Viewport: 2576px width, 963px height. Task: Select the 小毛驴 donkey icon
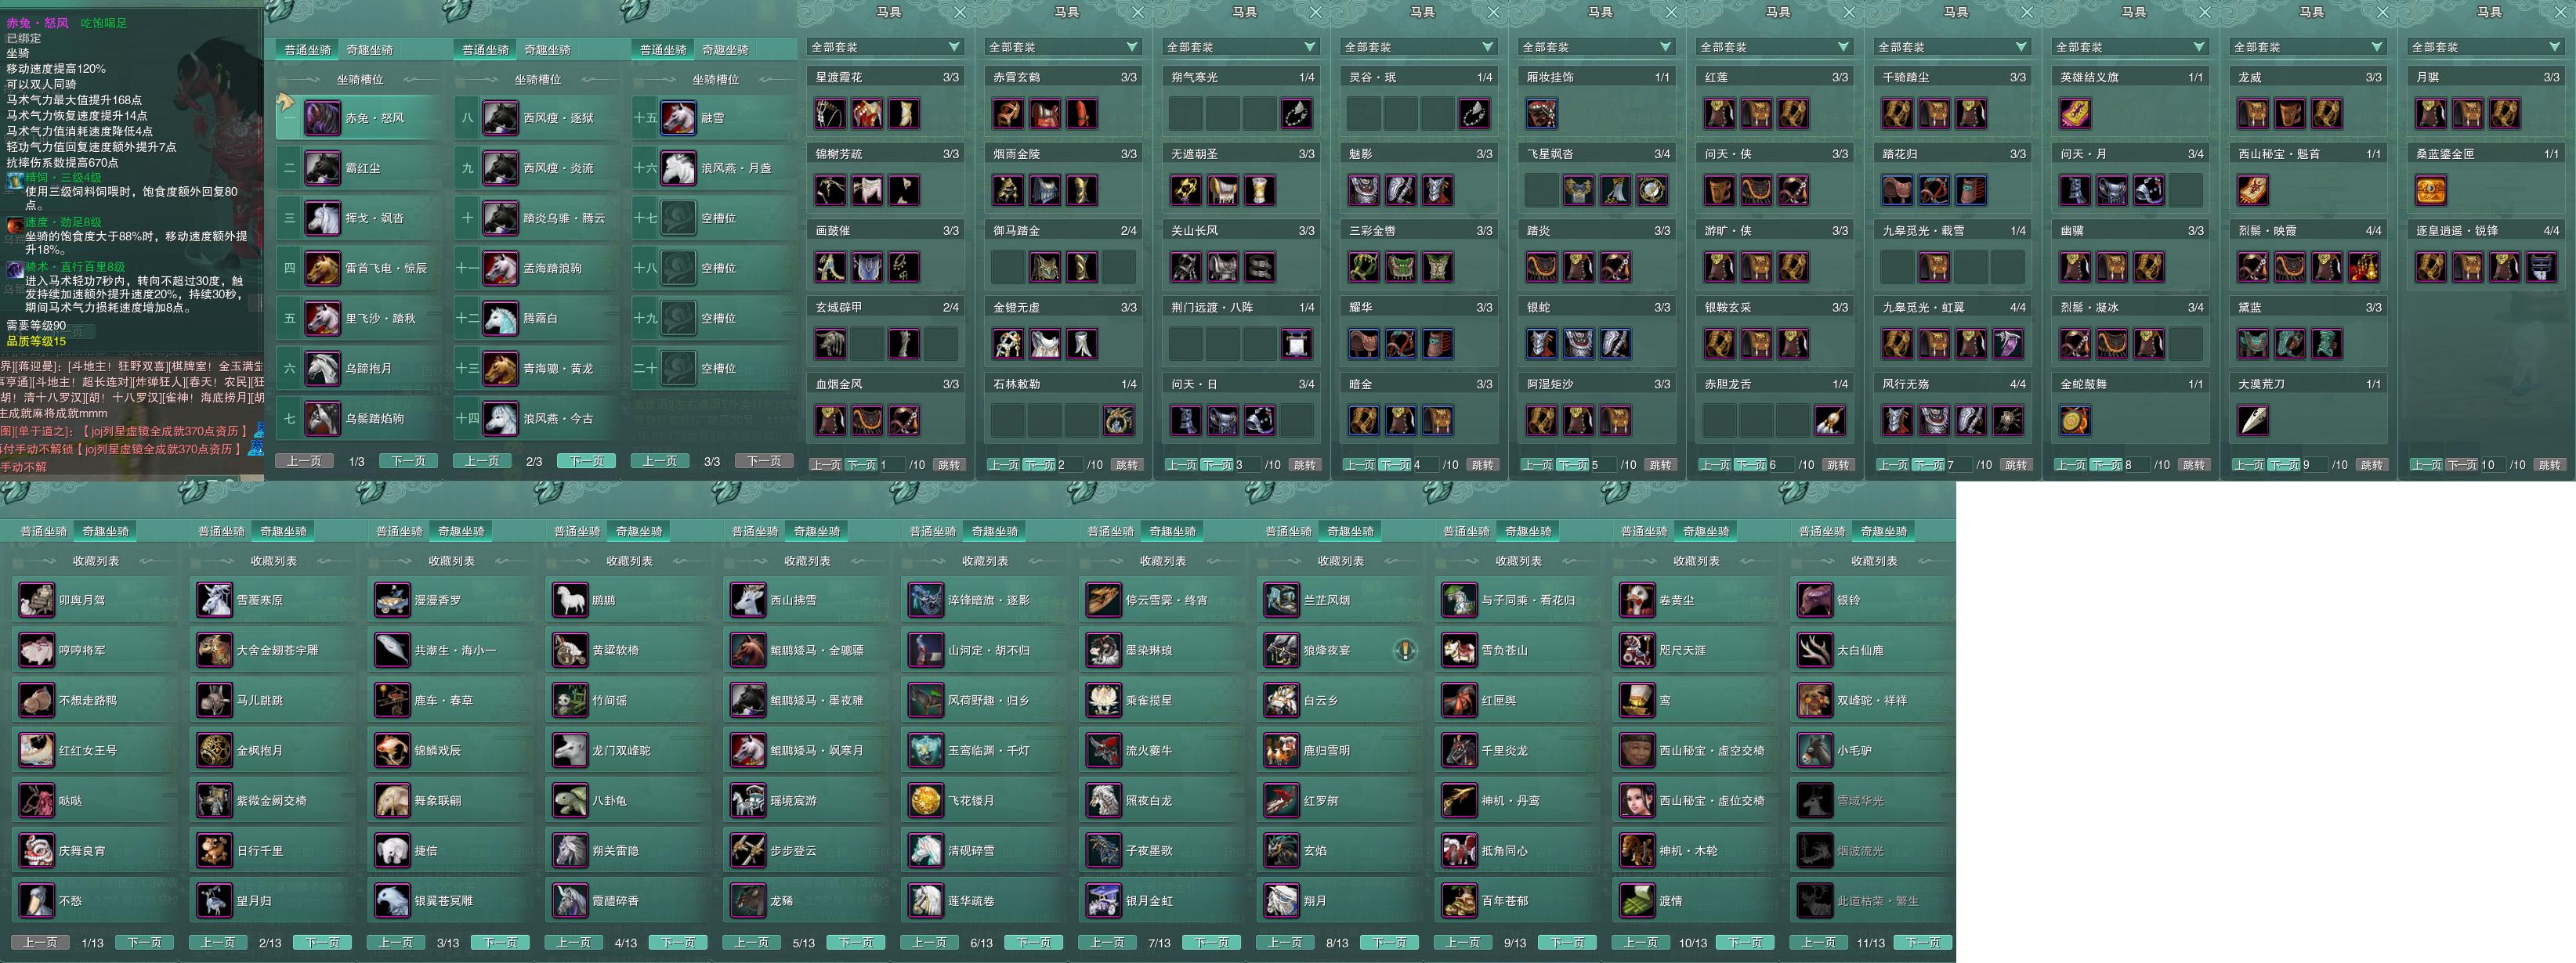click(x=1815, y=749)
